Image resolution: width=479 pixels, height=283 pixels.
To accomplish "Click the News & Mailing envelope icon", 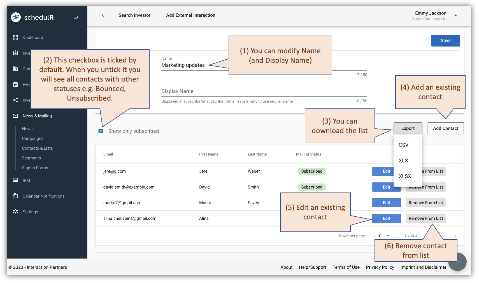I will [15, 116].
